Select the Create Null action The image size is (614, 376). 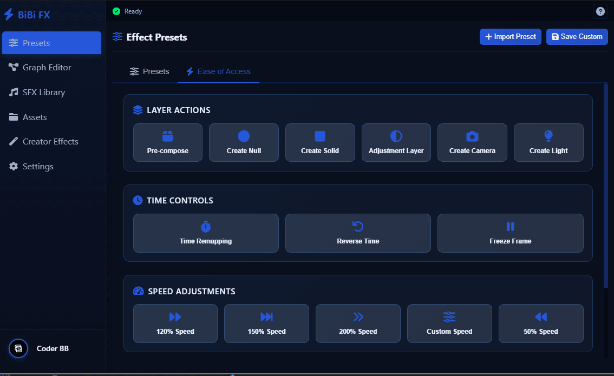(x=244, y=142)
